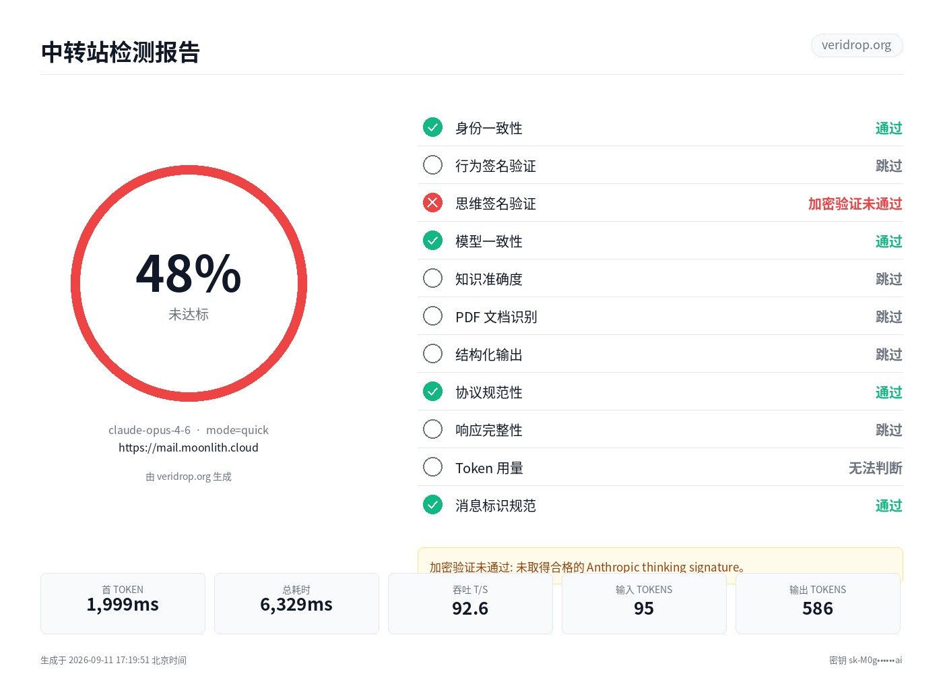Image resolution: width=943 pixels, height=674 pixels.
Task: Click the empty circle icon for PDF 文档识别
Action: [432, 316]
